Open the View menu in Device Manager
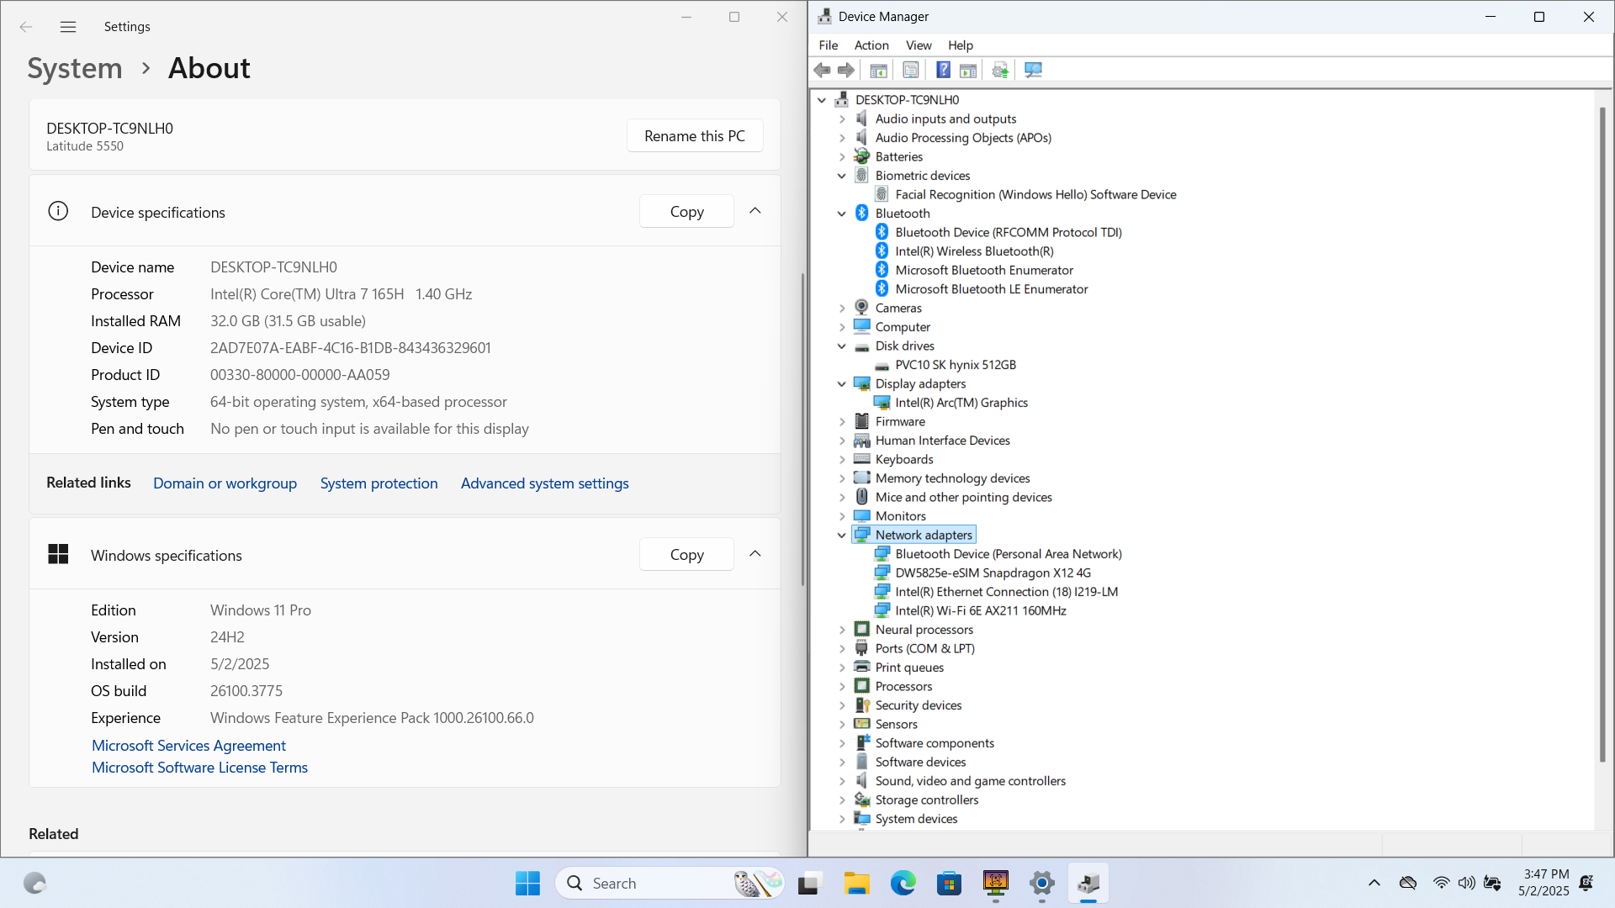Image resolution: width=1615 pixels, height=908 pixels. (919, 45)
